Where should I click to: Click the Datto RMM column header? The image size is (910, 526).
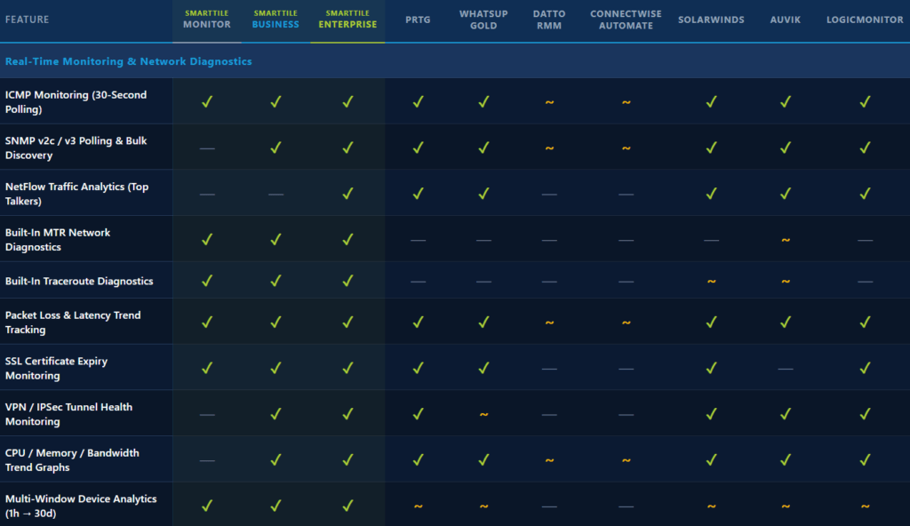[549, 20]
